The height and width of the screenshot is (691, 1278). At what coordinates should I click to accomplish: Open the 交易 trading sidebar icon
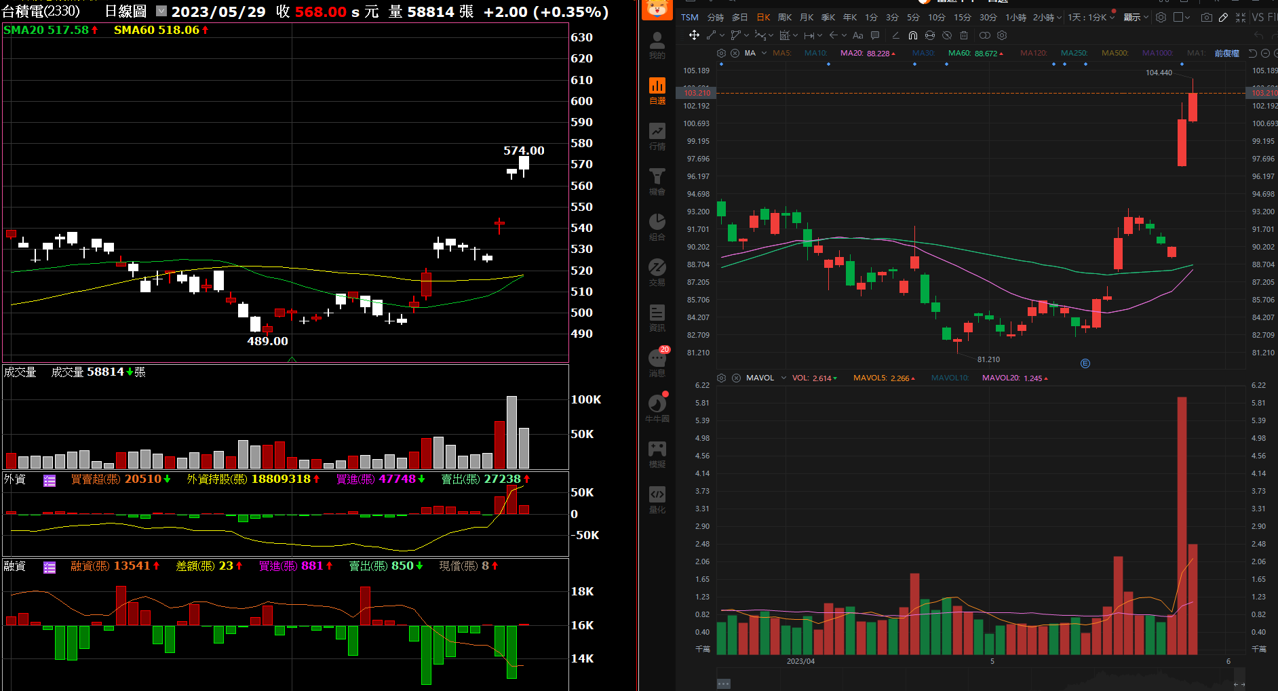[657, 272]
